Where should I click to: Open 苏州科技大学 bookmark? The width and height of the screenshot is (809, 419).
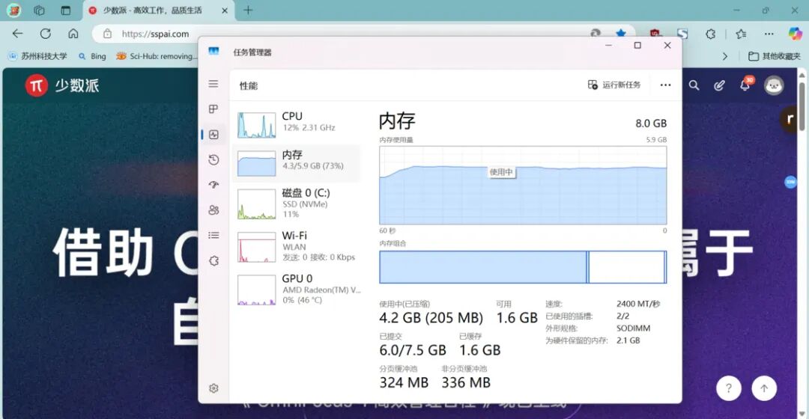[37, 56]
